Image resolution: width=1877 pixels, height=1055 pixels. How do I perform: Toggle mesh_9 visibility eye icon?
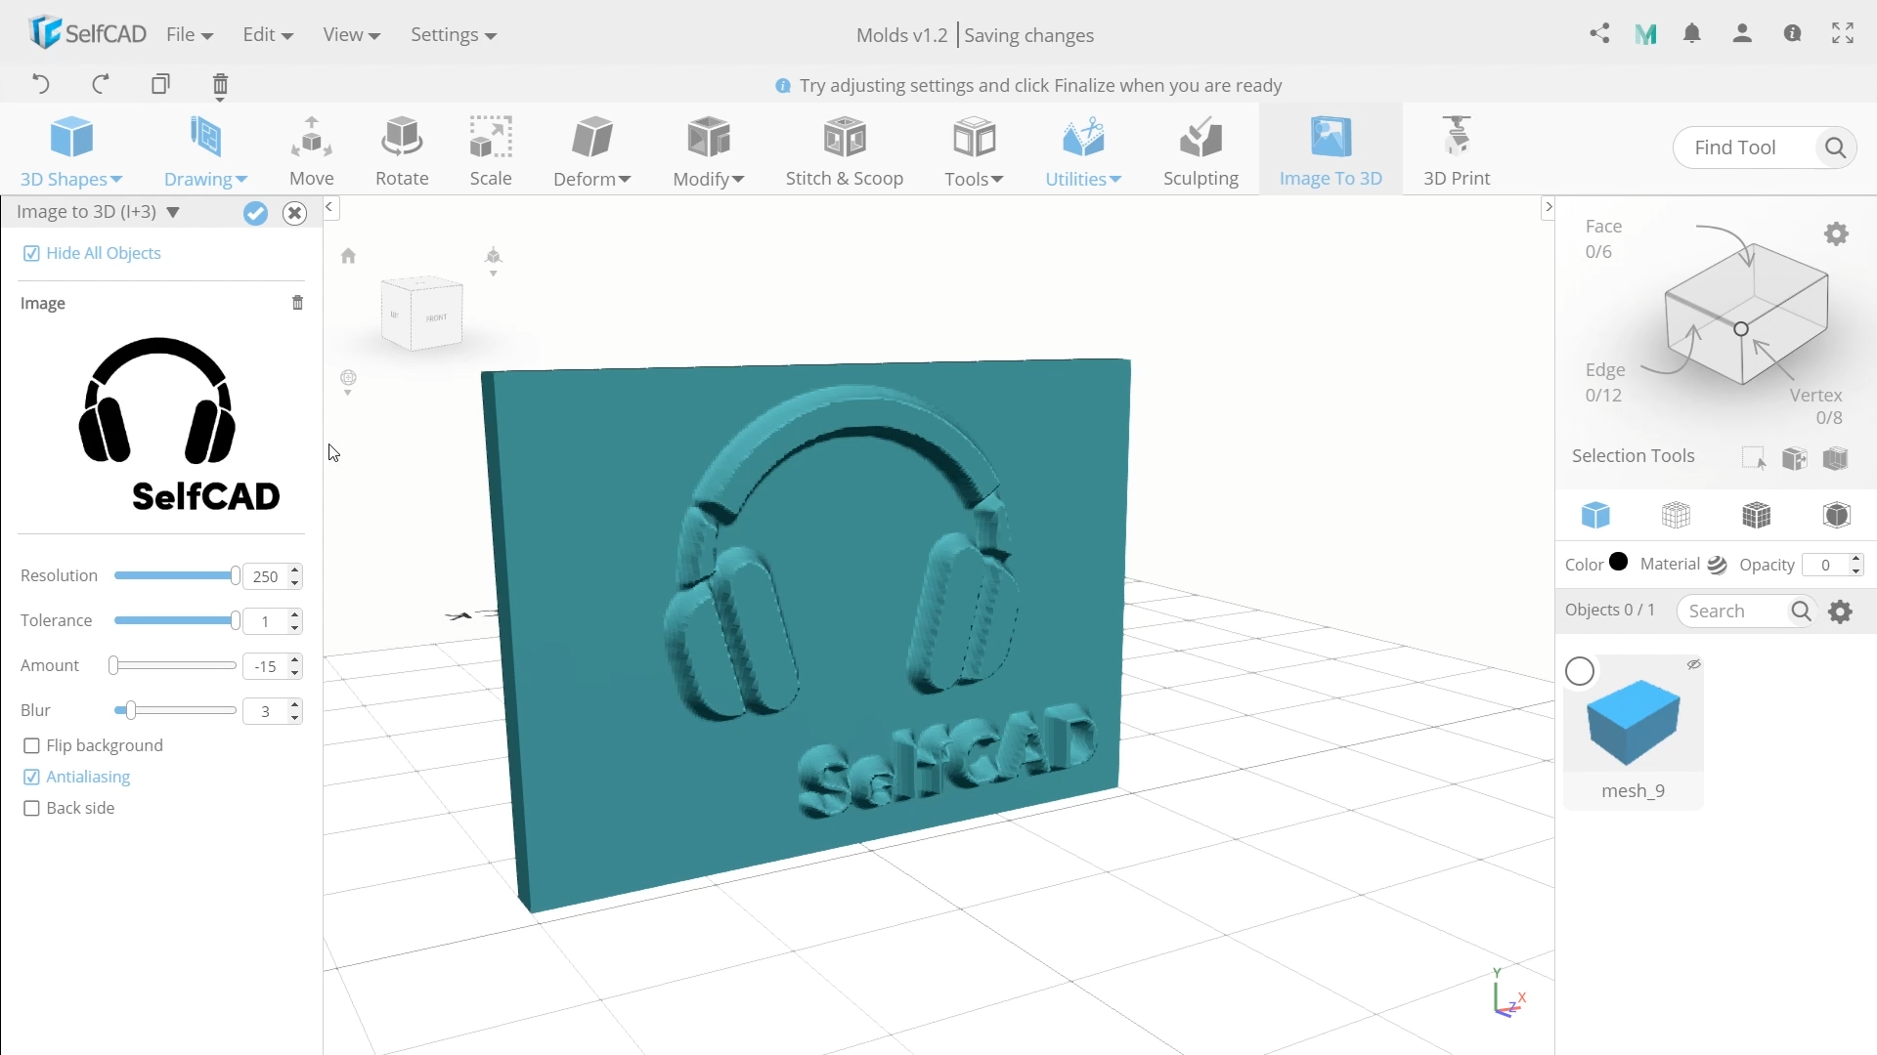[x=1693, y=664]
